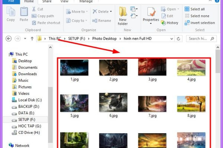Screen dimensions: 223x148
Task: Select DATA (E:) drive
Action: [23, 113]
